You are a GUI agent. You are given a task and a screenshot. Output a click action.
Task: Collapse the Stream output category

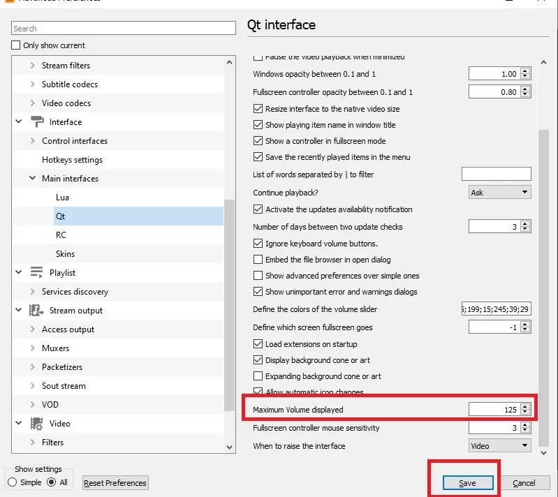tap(19, 310)
